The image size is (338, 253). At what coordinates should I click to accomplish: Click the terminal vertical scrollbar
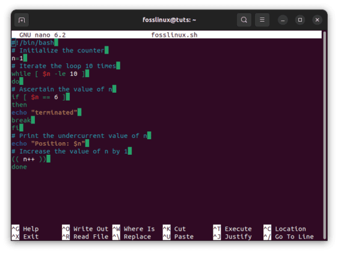(325, 135)
